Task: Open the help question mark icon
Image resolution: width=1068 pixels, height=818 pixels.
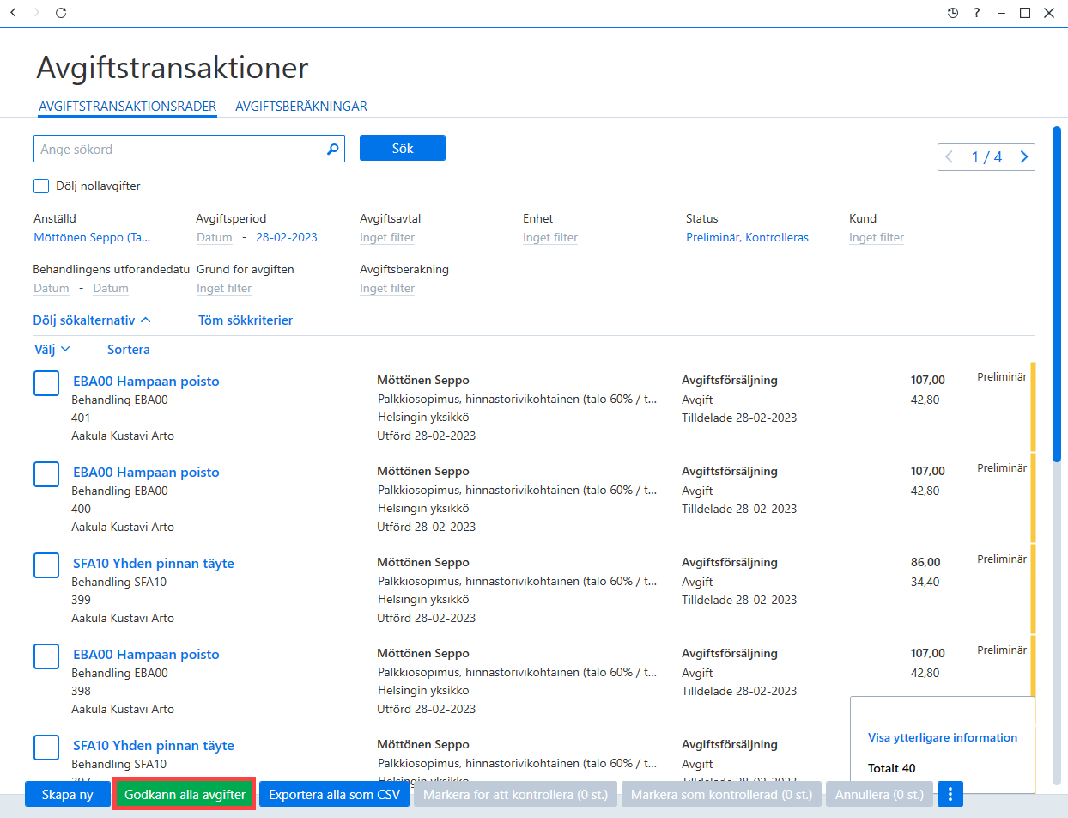Action: pyautogui.click(x=977, y=13)
